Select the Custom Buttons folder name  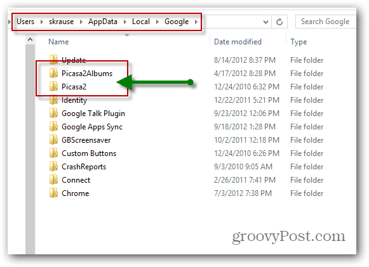pyautogui.click(x=89, y=153)
